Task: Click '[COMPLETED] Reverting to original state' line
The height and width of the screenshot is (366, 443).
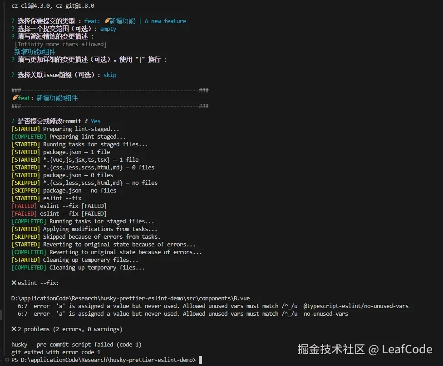Action: click(x=107, y=252)
